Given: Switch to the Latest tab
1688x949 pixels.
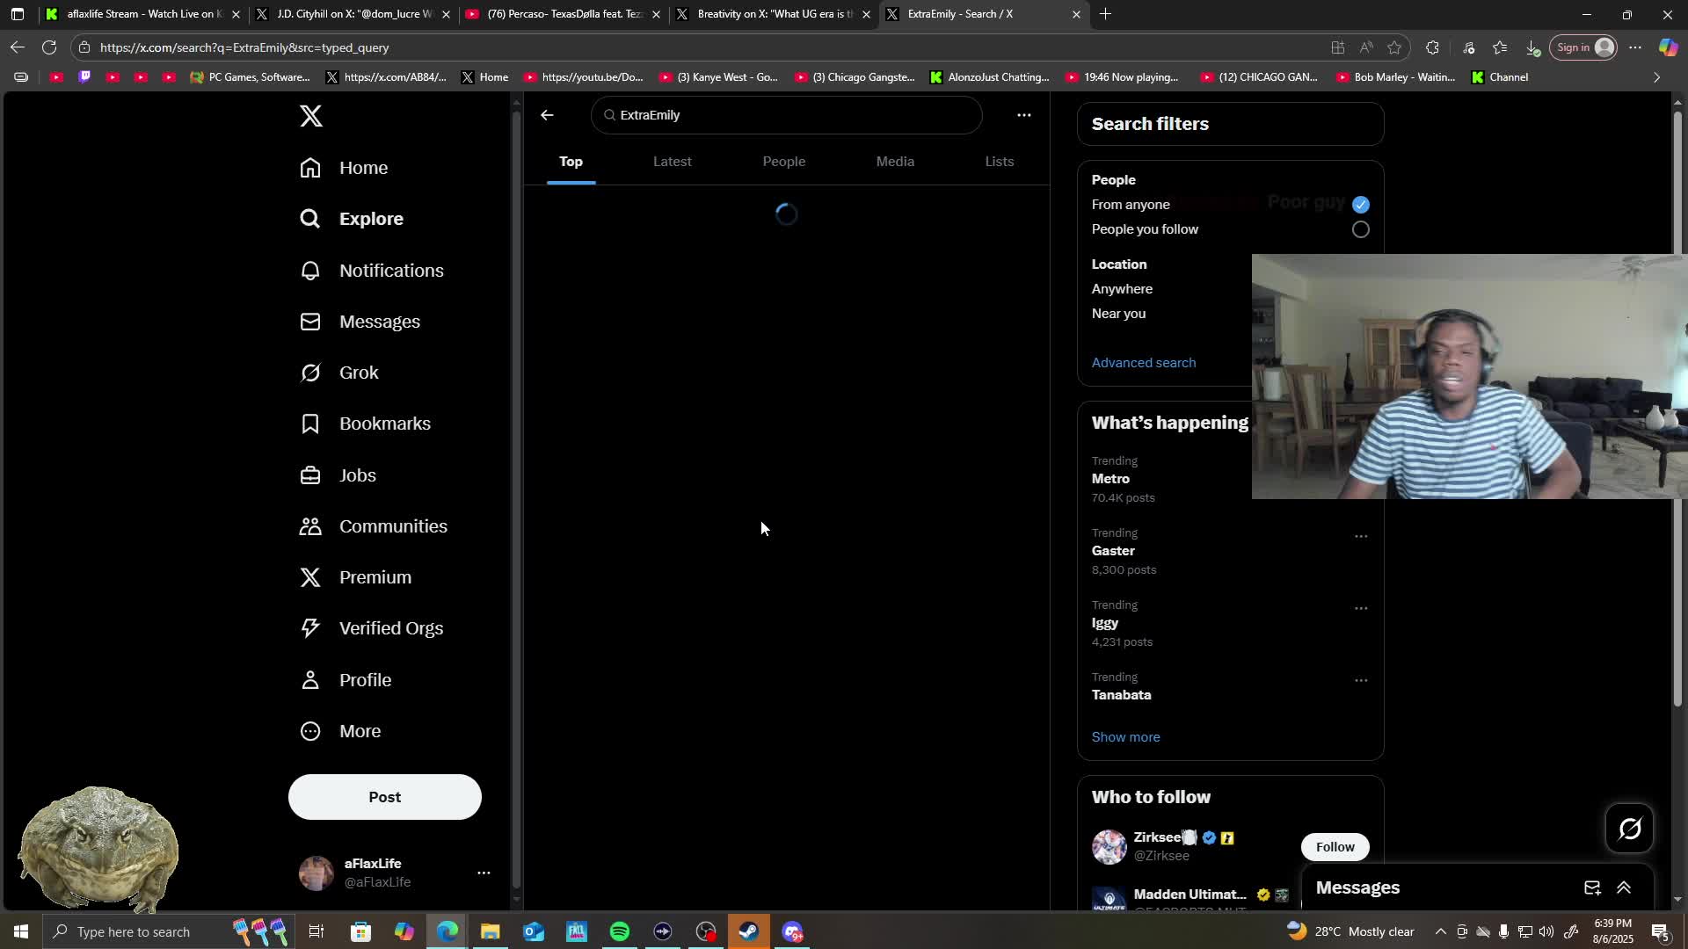Looking at the screenshot, I should click(673, 162).
